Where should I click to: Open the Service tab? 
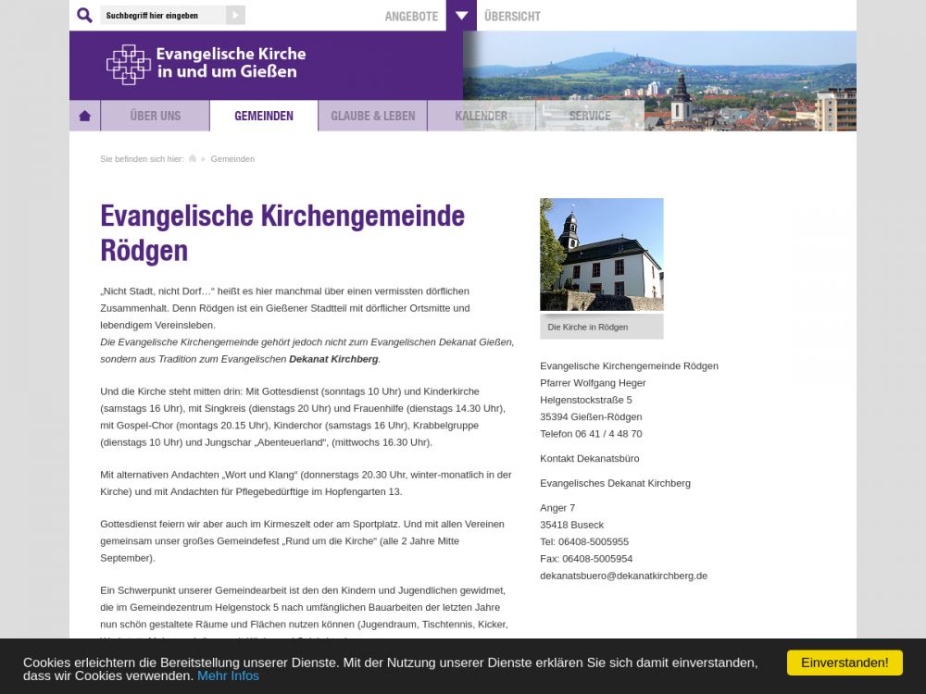[x=590, y=116]
